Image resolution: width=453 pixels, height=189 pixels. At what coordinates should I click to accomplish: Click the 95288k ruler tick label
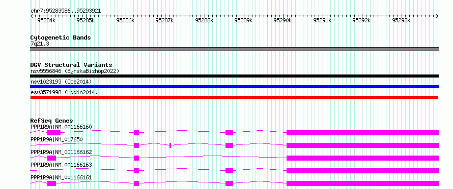204,20
